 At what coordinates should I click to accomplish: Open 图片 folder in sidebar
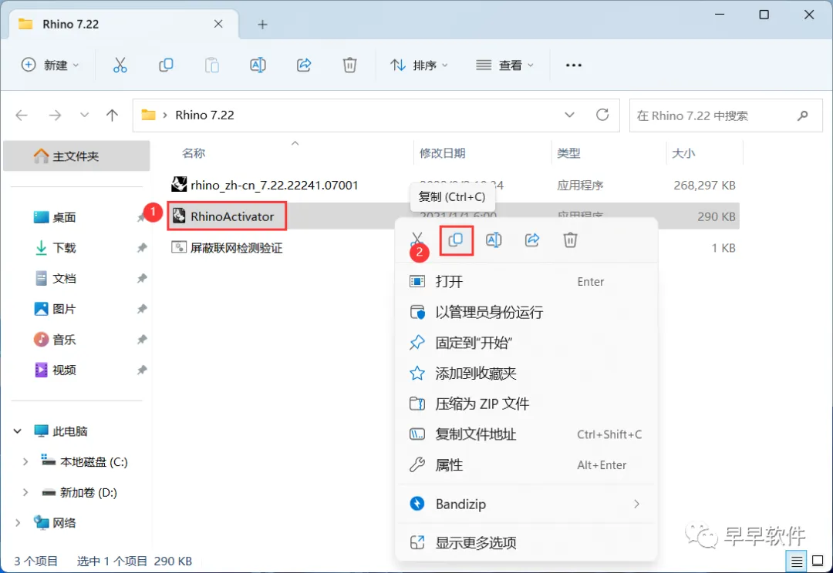click(64, 309)
